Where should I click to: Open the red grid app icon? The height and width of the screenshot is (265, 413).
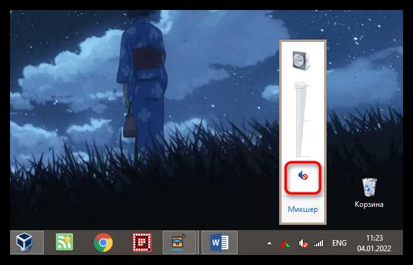[142, 242]
